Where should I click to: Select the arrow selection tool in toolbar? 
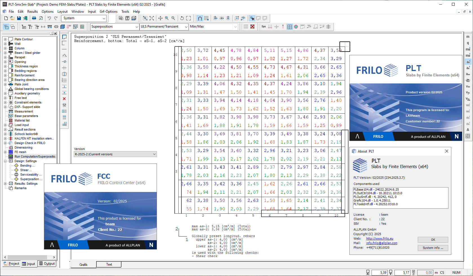(252, 18)
